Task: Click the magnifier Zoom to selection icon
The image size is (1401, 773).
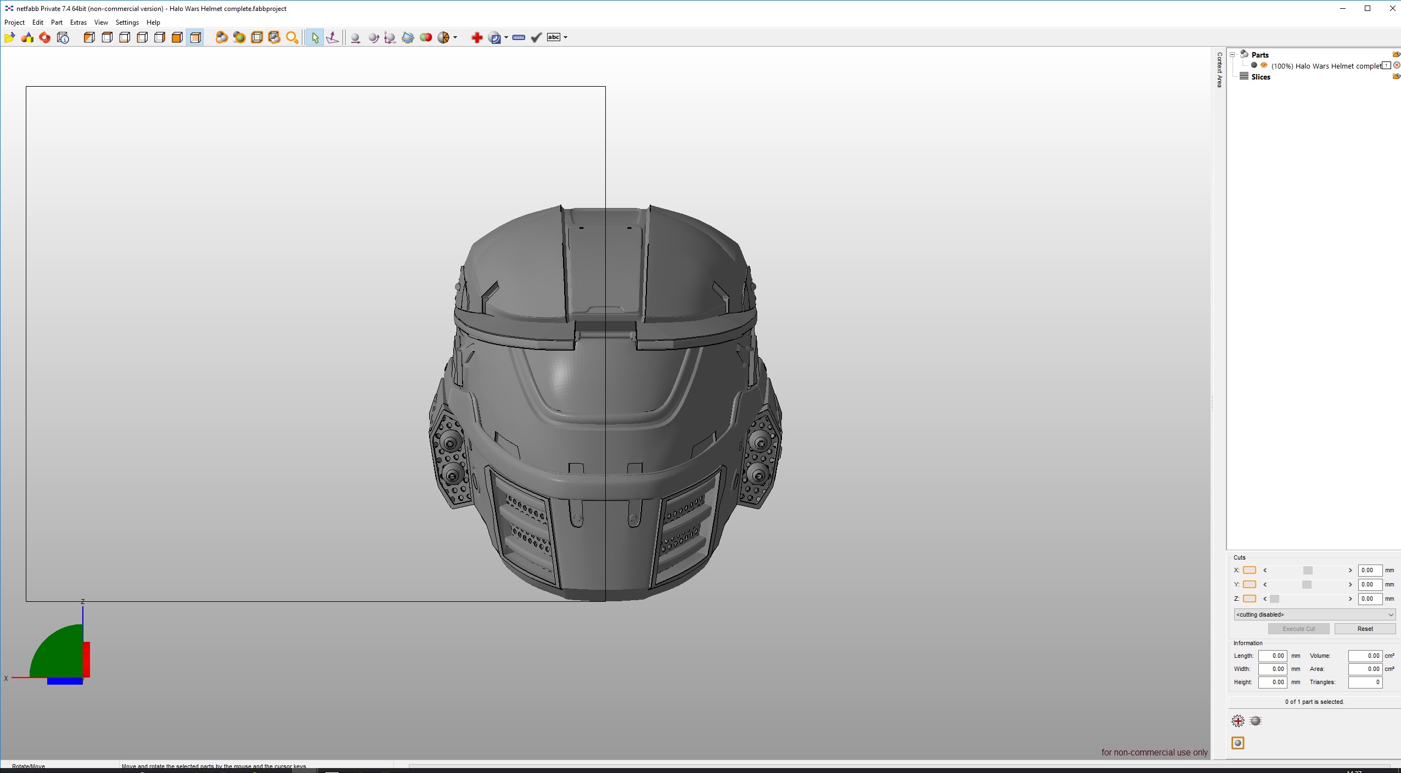Action: tap(292, 37)
